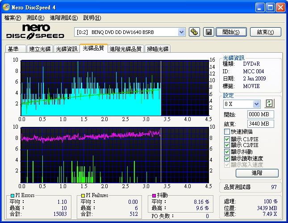Click the cyan PI Errors color swatch
Viewport: 288px width, 223px height.
pyautogui.click(x=12, y=195)
